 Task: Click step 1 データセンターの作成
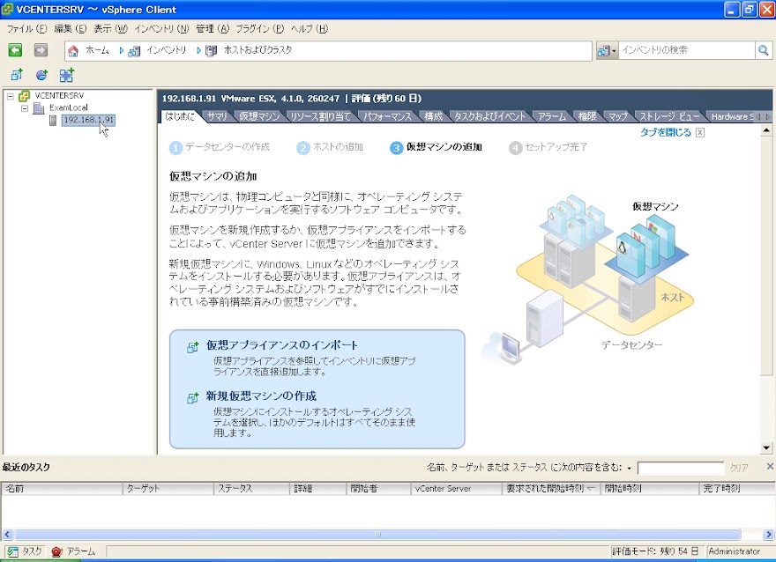(220, 147)
